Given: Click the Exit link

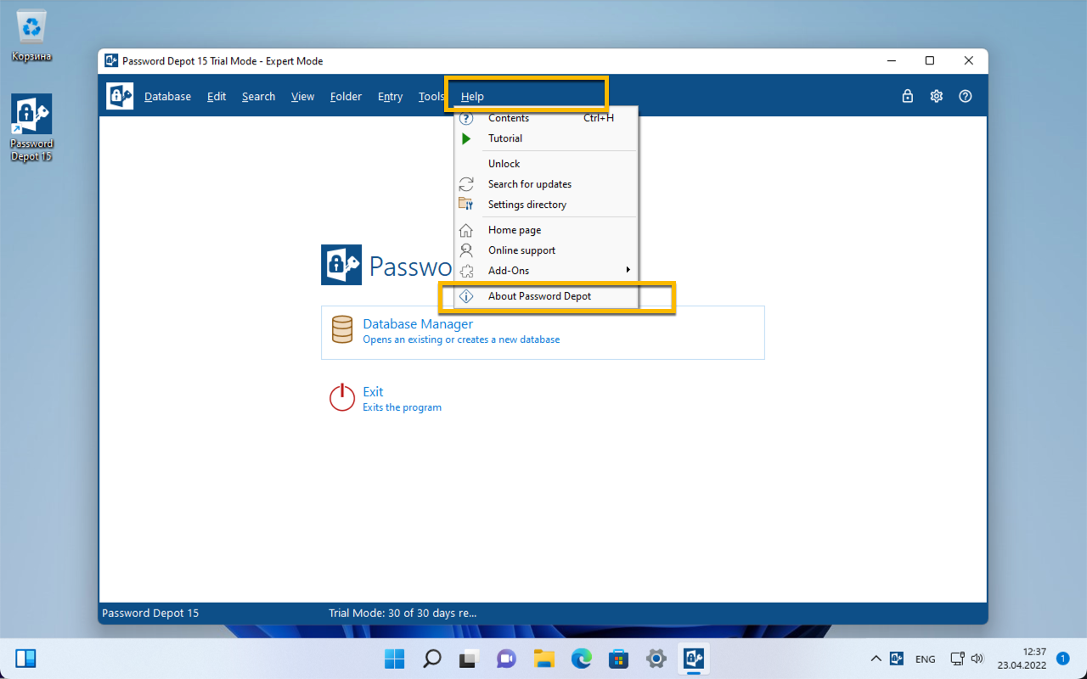Looking at the screenshot, I should click(373, 391).
